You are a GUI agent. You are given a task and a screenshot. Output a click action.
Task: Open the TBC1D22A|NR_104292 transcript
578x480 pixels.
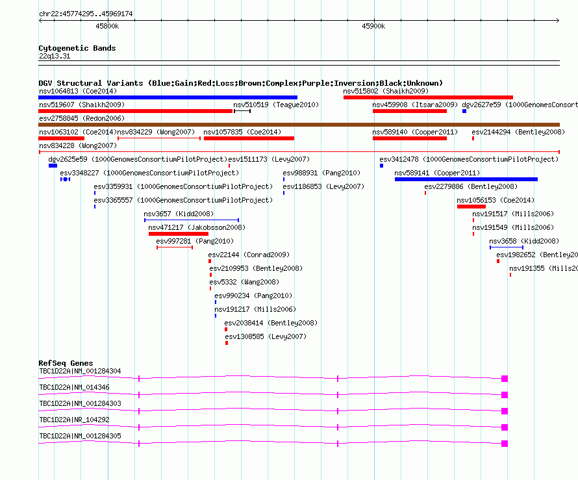tap(273, 427)
